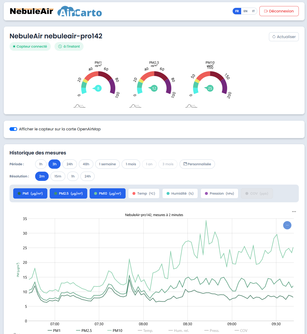Screen dimensions: 307x334
Task: Switch interface language to IT
Action: coord(253,11)
